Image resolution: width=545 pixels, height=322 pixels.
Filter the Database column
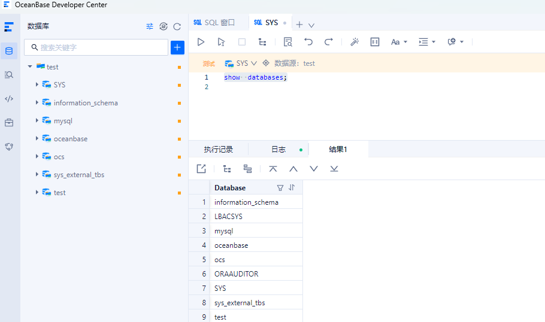(280, 188)
